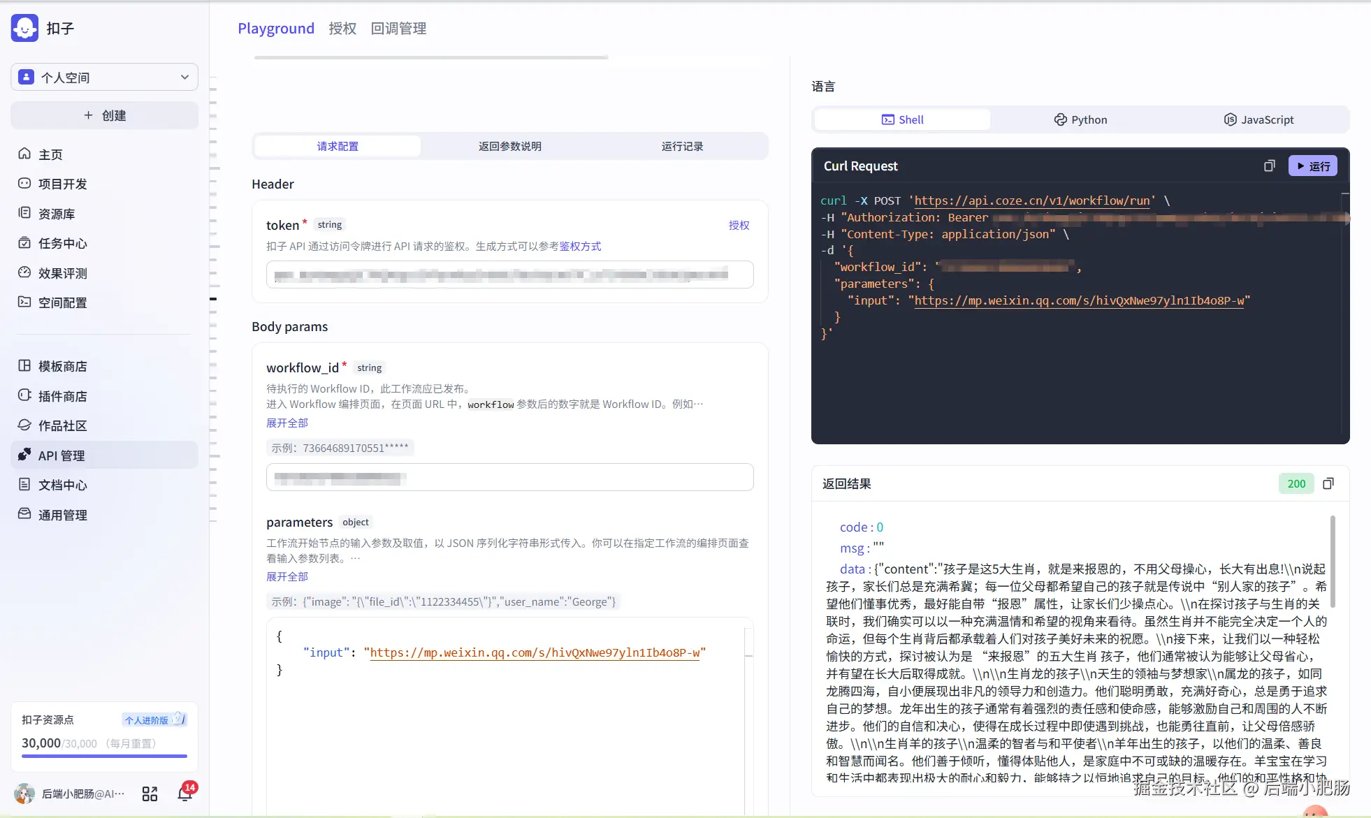Image resolution: width=1371 pixels, height=818 pixels.
Task: Open the 鉴权方式 documentation link
Action: (580, 246)
